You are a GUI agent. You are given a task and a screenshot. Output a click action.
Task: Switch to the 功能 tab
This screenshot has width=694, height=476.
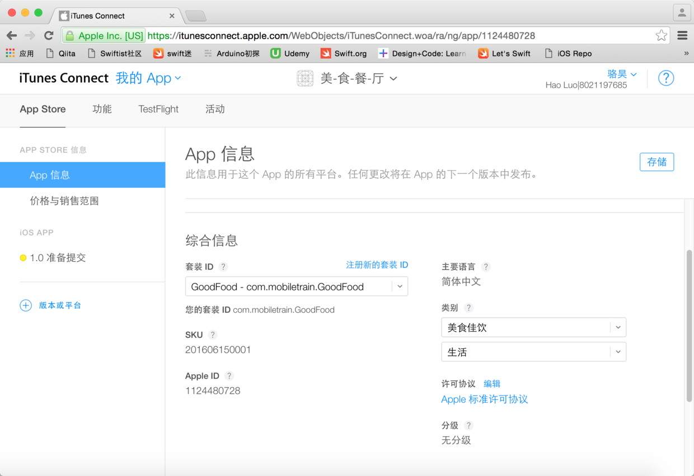[x=102, y=109]
